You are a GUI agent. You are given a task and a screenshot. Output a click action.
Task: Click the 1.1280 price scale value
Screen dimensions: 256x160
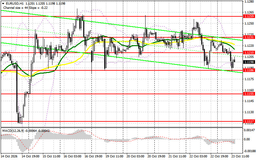[x=249, y=2]
